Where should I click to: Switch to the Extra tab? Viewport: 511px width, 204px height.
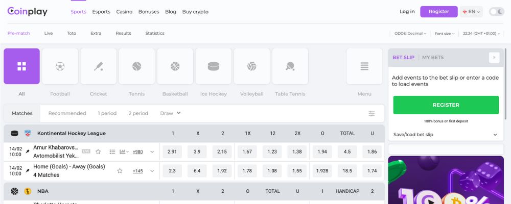96,33
